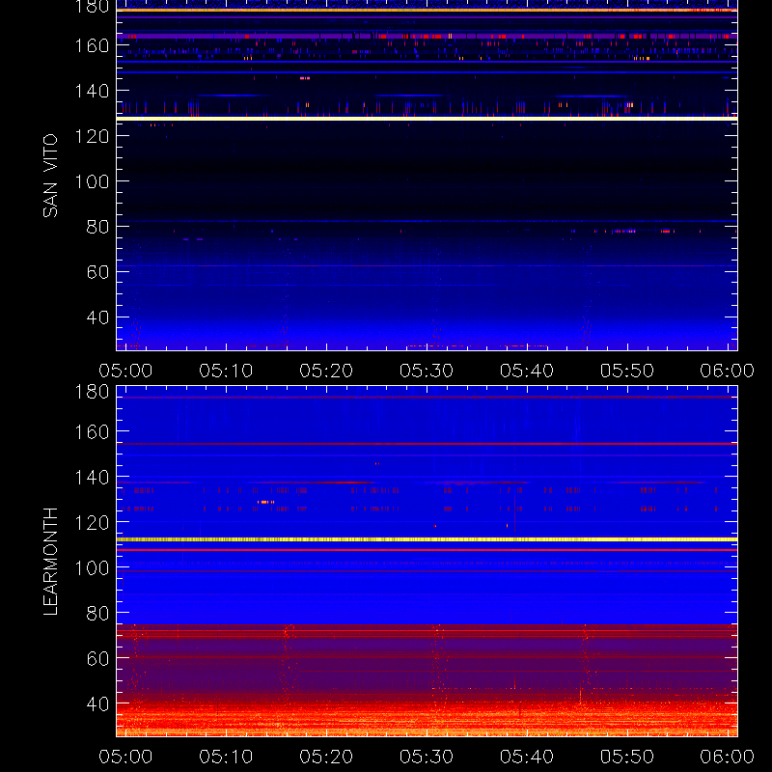This screenshot has height=772, width=772.
Task: Select the 100 tick label in San Vito plot
Action: (x=92, y=181)
